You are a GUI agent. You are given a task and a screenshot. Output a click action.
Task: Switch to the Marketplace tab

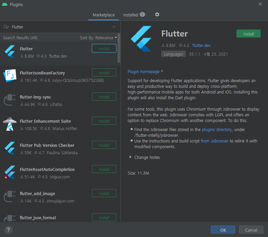(x=103, y=15)
